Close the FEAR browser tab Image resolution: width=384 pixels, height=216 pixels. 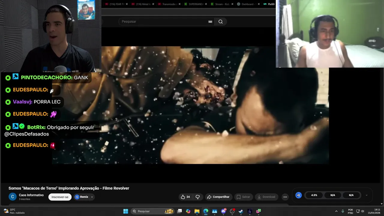click(127, 4)
